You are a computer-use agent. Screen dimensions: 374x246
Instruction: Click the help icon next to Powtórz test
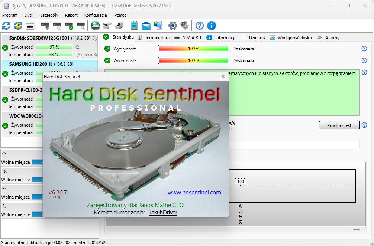click(364, 125)
